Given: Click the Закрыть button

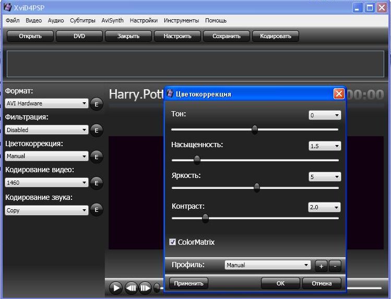Looking at the screenshot, I should pos(128,36).
